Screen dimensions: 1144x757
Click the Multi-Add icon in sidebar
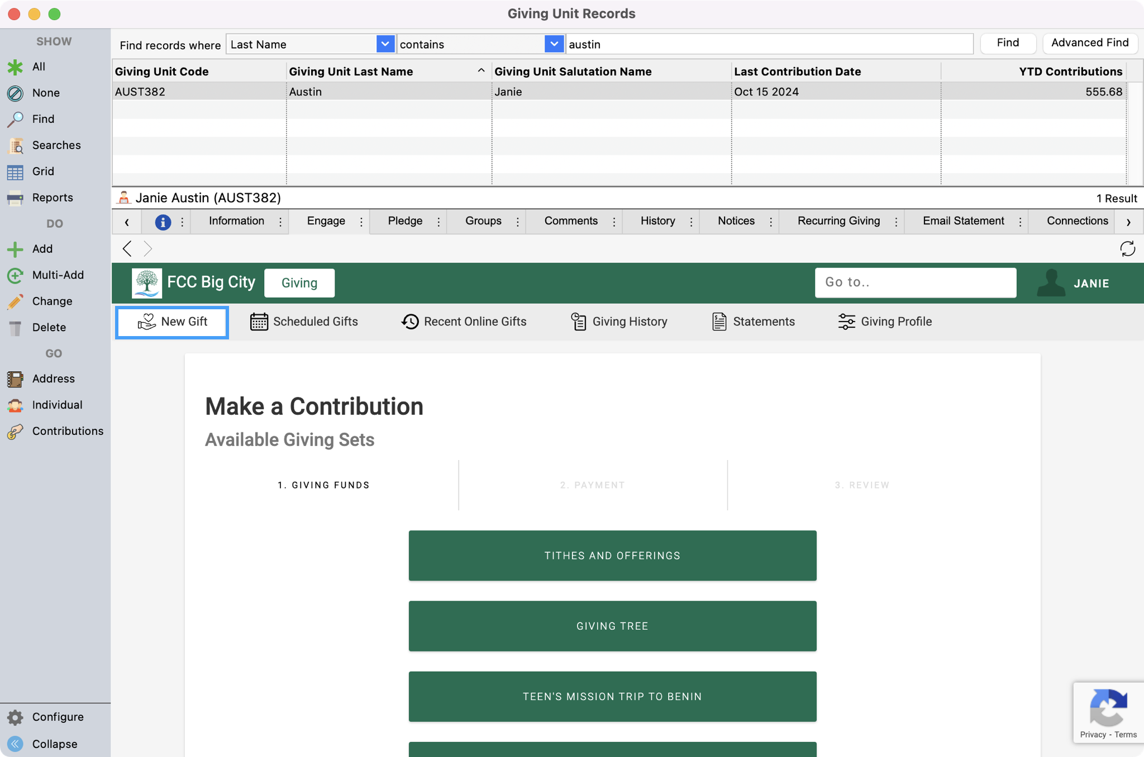(15, 275)
